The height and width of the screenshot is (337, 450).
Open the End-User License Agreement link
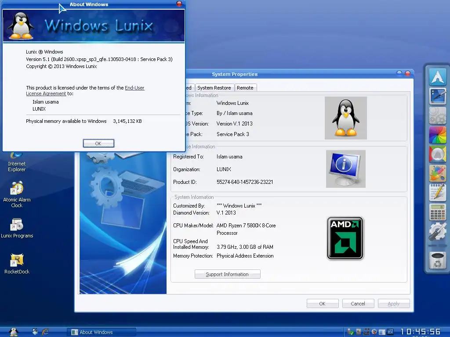click(x=85, y=90)
